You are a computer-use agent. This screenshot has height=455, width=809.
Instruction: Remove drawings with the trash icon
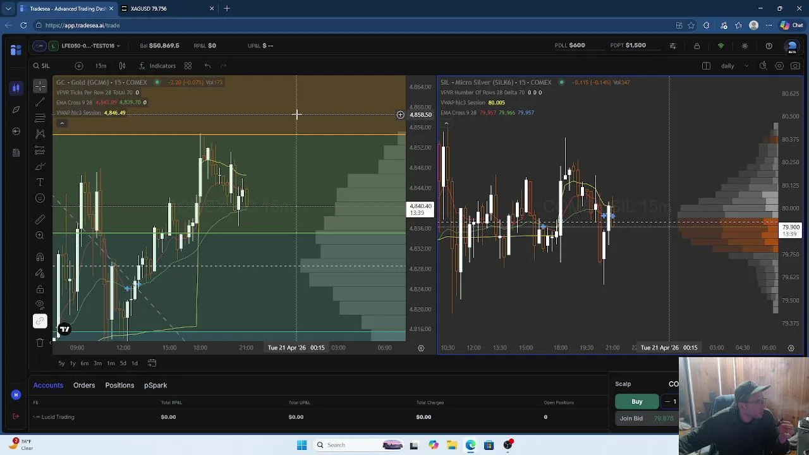click(x=40, y=343)
